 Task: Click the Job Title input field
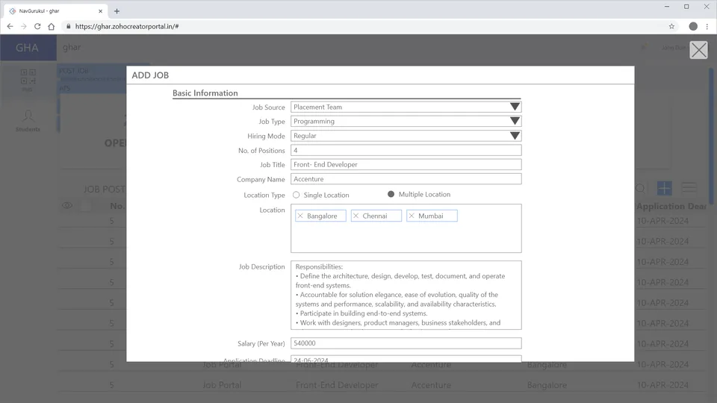pyautogui.click(x=406, y=164)
